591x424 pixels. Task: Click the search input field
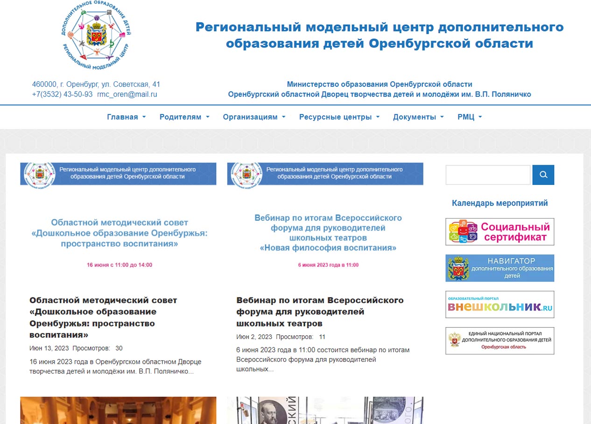pos(488,175)
